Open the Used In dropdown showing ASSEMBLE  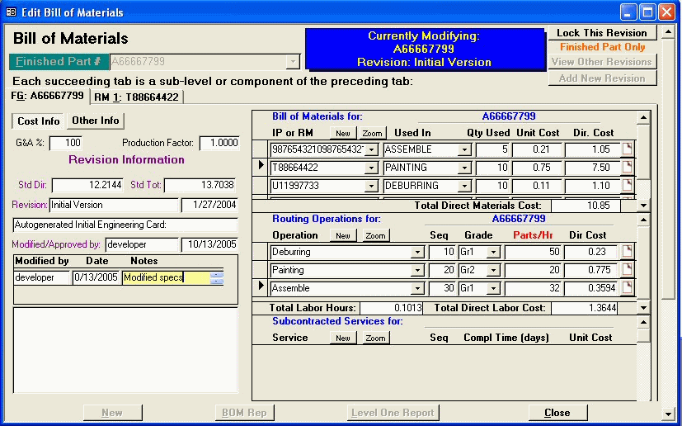tap(464, 149)
